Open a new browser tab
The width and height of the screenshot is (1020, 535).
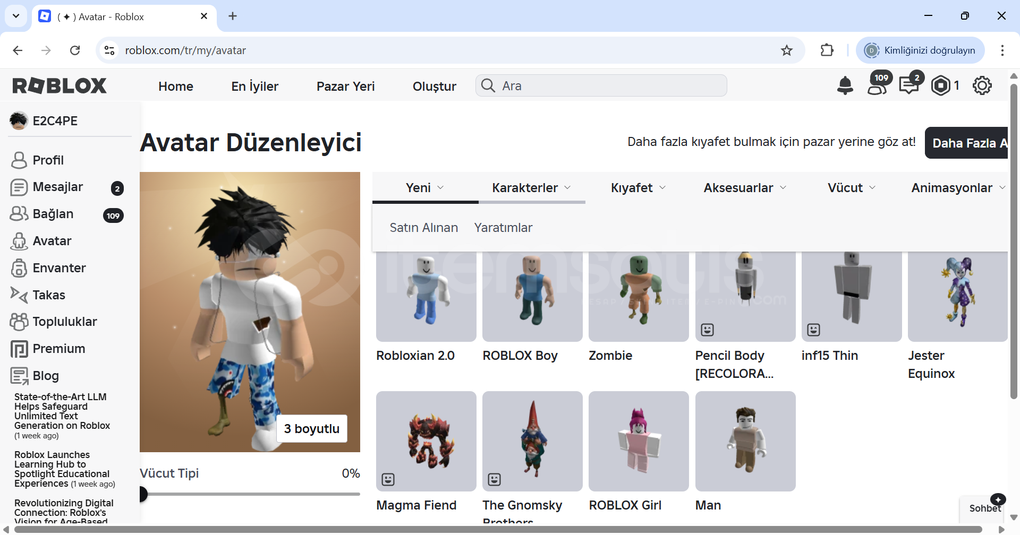pyautogui.click(x=233, y=16)
